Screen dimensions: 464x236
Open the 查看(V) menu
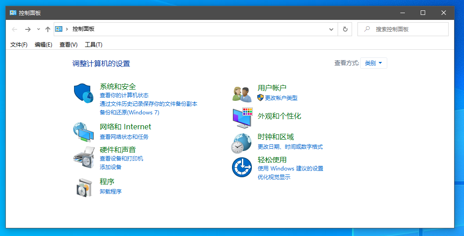pyautogui.click(x=68, y=45)
